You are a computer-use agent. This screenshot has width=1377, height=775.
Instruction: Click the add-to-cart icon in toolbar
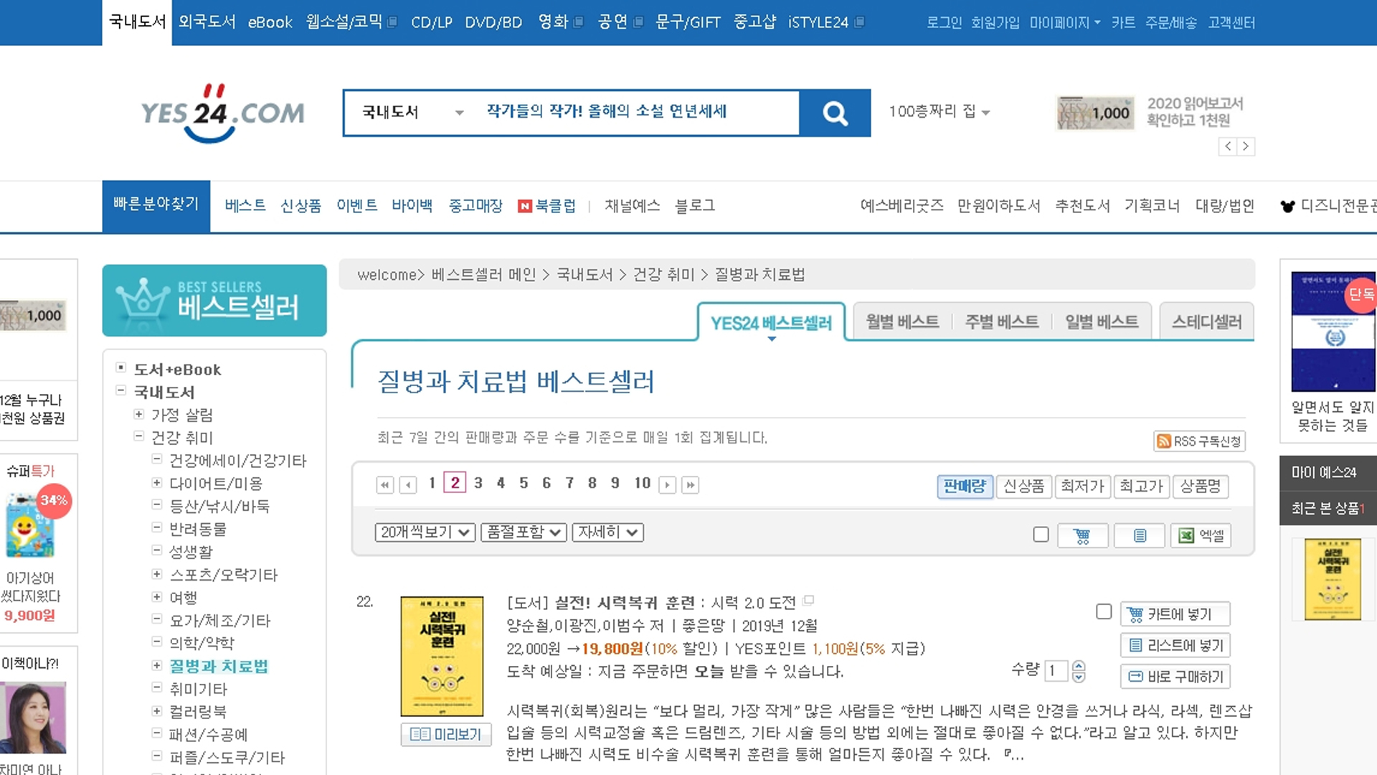[1082, 535]
